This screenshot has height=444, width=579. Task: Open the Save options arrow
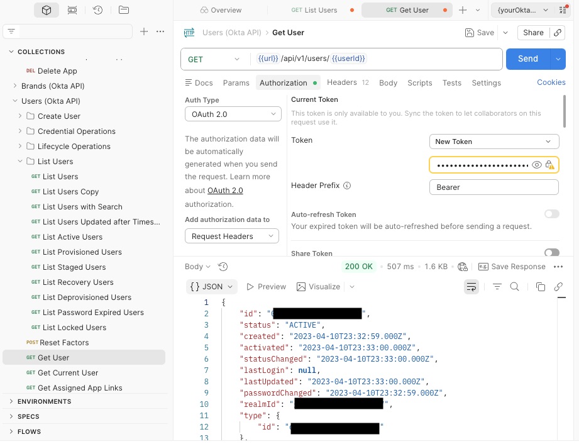[505, 33]
